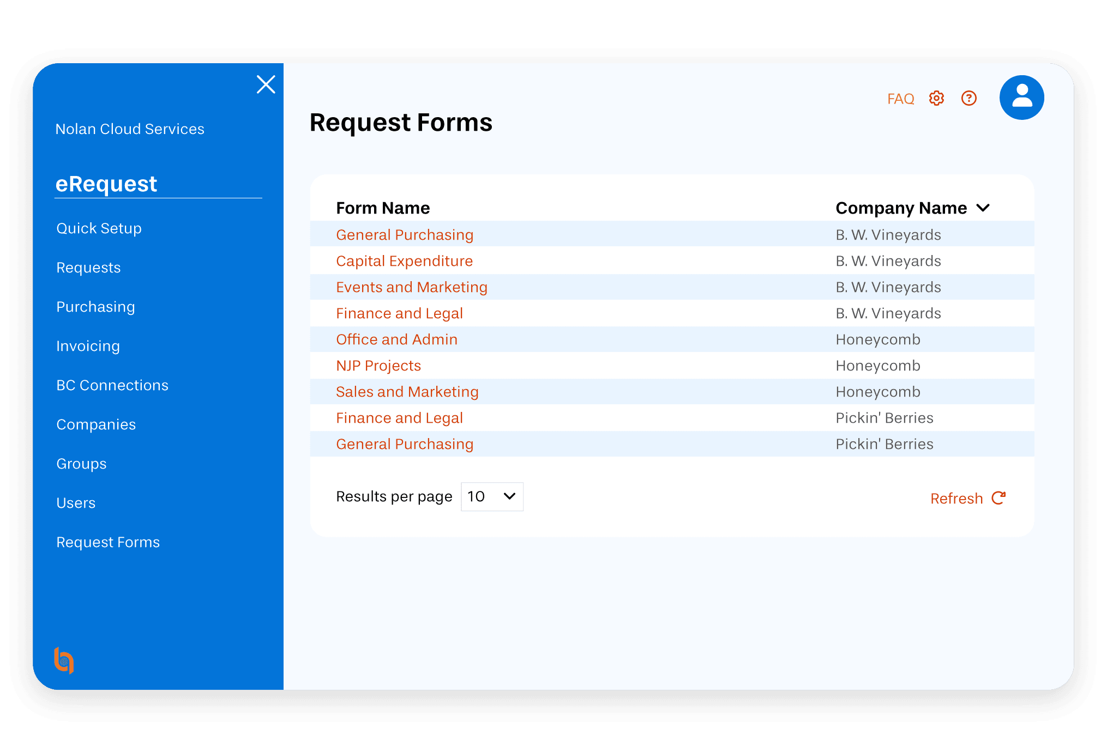This screenshot has width=1107, height=753.
Task: Select Request Forms in the sidebar
Action: (108, 542)
